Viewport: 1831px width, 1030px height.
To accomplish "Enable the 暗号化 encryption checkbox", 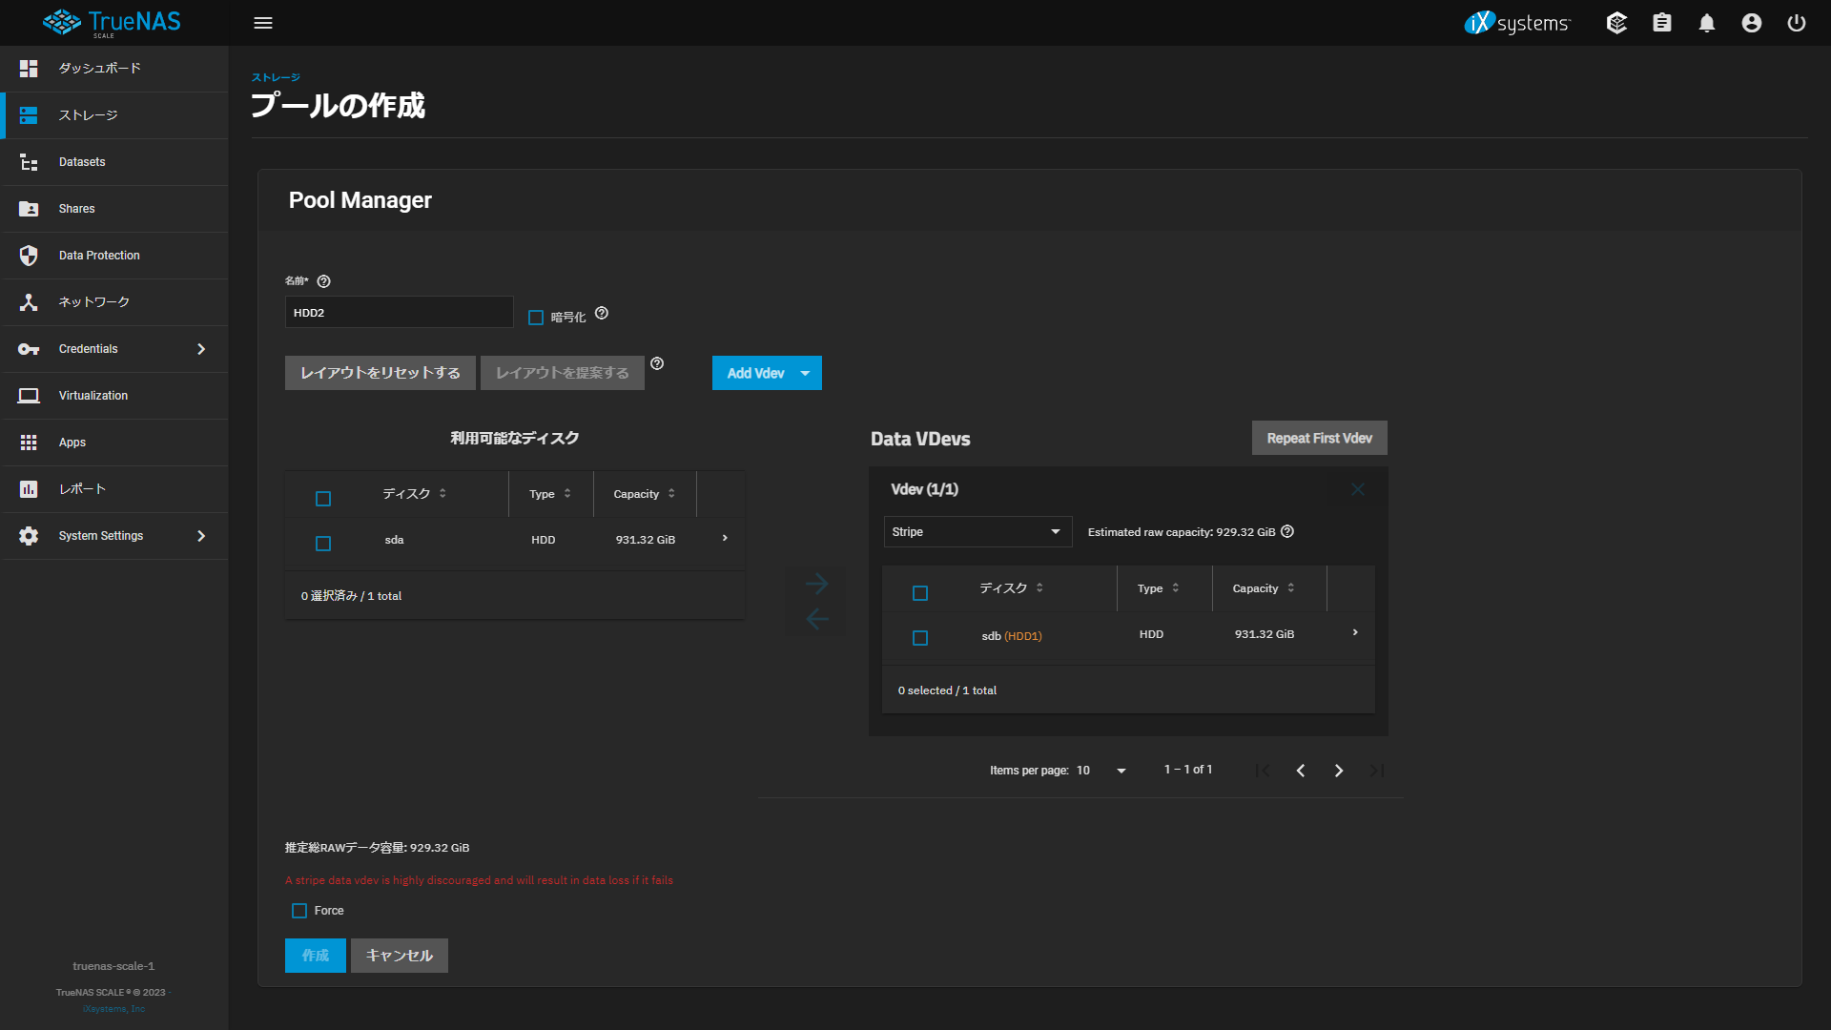I will [536, 318].
